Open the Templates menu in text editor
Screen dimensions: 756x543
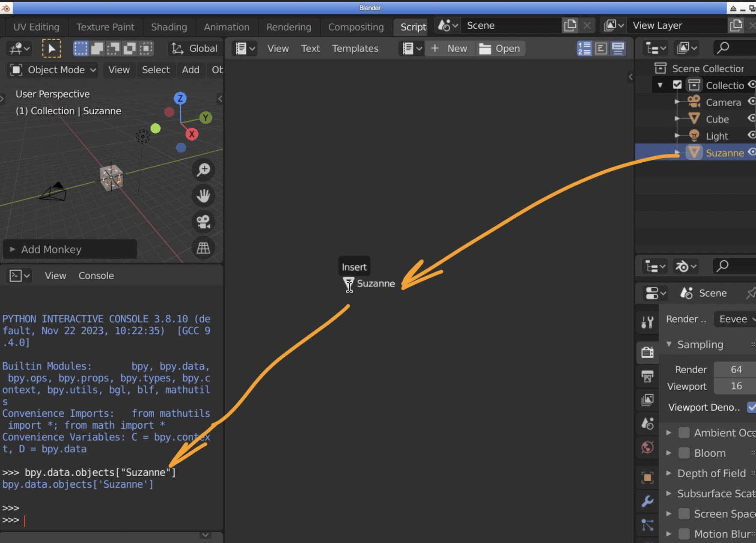(355, 48)
